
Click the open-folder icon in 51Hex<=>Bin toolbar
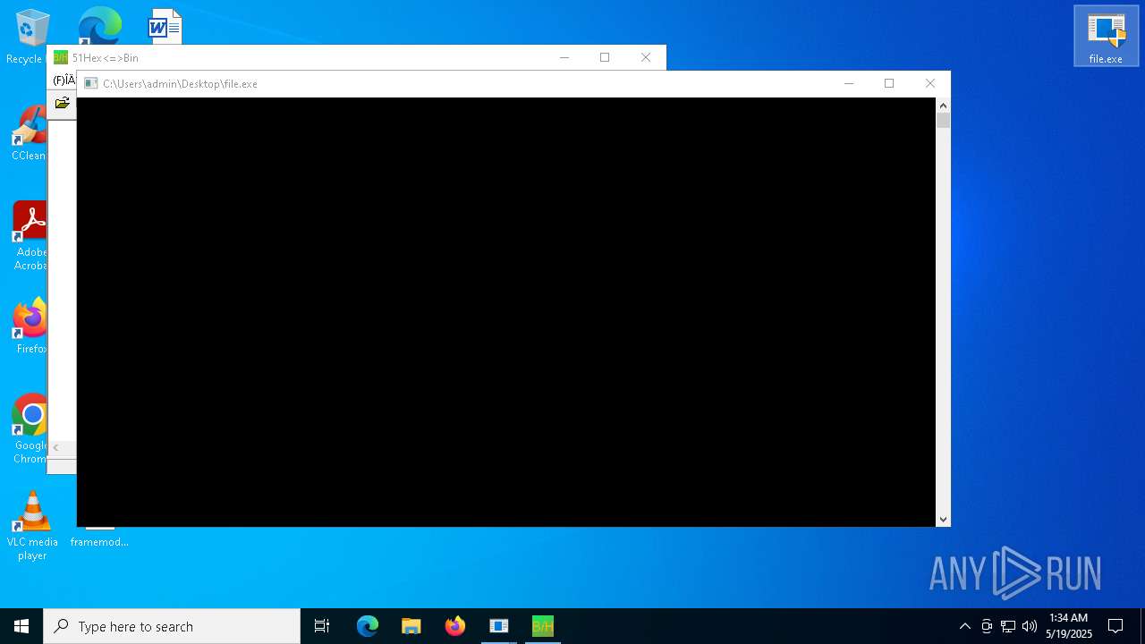(62, 104)
